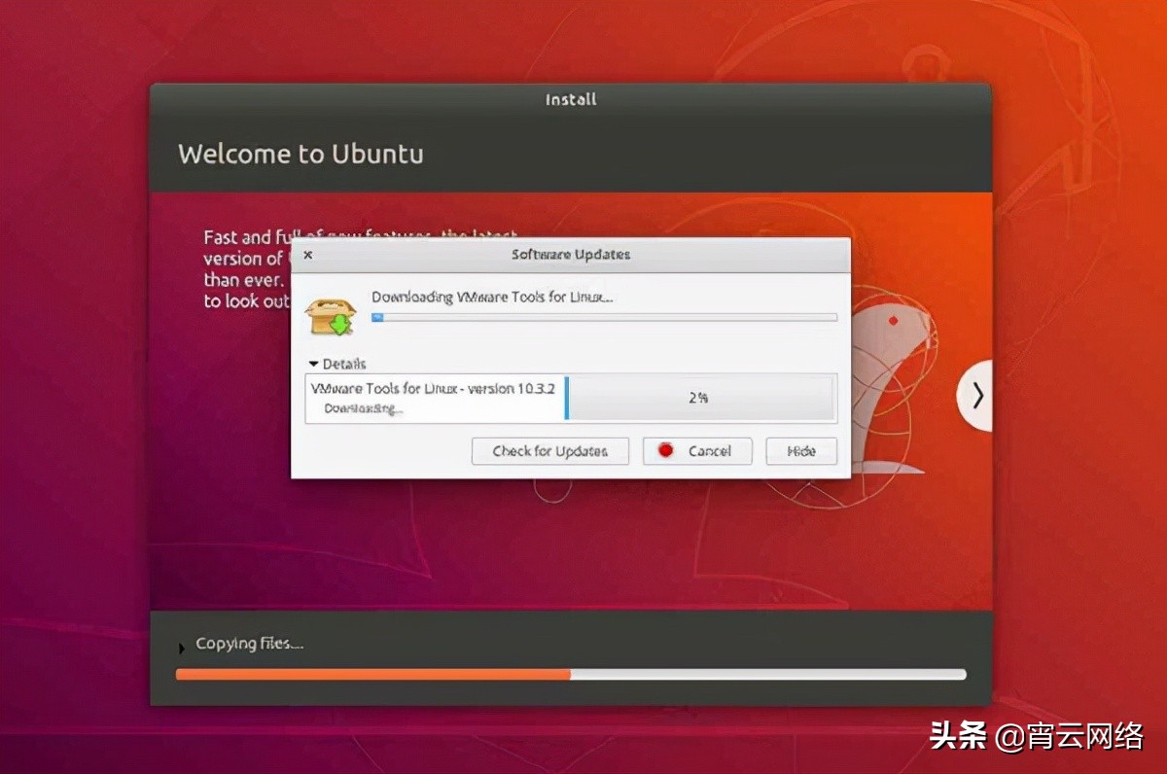Click the orange installer progress bar
Viewport: 1167px width, 774px height.
[x=571, y=674]
